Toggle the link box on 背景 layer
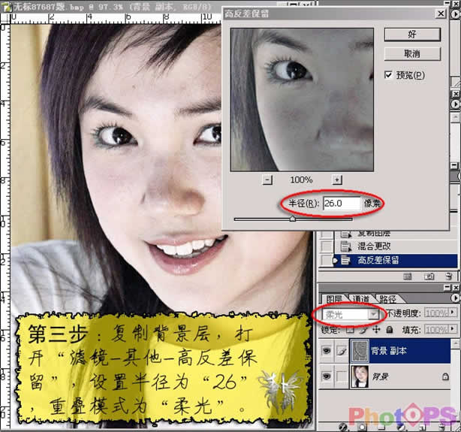 tap(342, 376)
